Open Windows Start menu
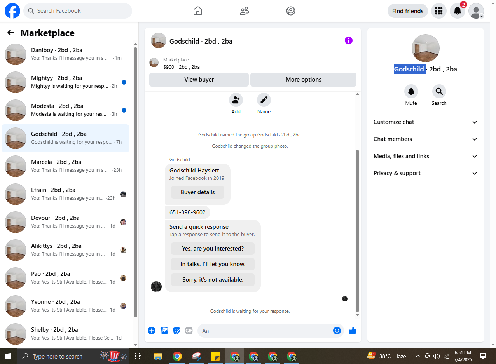Screen dimensions: 496x364 point(8,356)
